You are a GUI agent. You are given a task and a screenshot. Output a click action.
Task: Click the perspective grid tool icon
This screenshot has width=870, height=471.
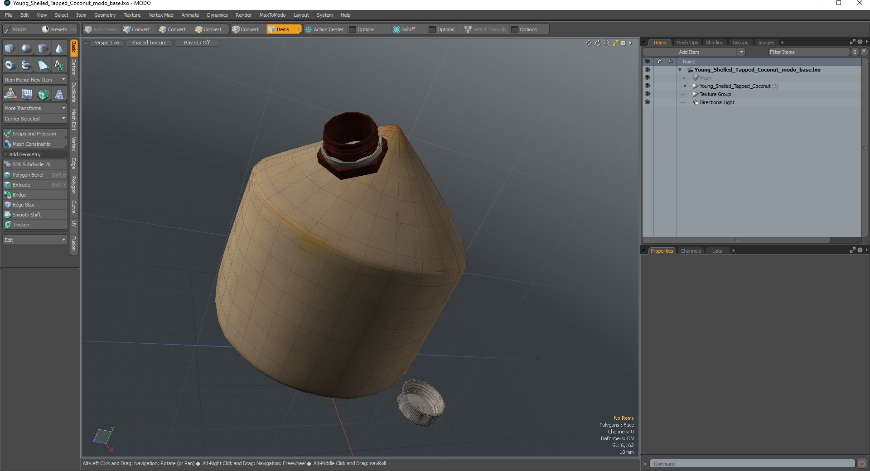point(59,94)
